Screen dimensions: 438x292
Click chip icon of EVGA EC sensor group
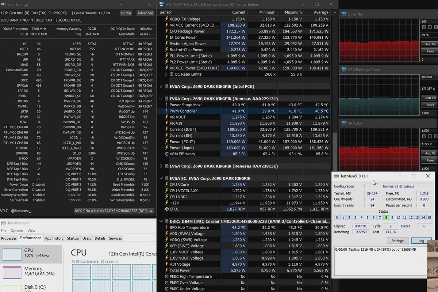(x=166, y=178)
